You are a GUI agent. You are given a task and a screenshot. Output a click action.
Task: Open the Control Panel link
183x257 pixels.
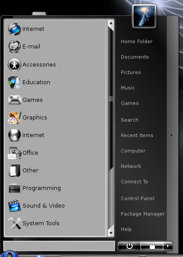[138, 198]
